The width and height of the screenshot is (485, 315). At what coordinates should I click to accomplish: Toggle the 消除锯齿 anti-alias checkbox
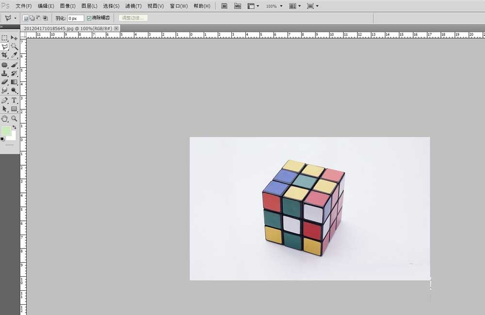pos(89,18)
